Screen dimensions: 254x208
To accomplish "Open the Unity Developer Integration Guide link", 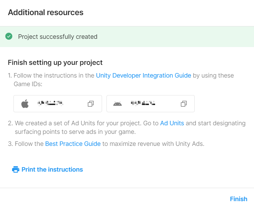I will point(143,76).
